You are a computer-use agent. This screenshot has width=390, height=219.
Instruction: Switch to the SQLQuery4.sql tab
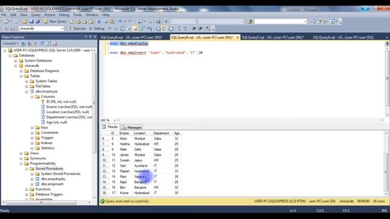(343, 37)
